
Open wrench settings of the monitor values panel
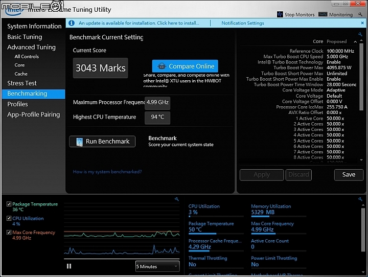coord(360,199)
